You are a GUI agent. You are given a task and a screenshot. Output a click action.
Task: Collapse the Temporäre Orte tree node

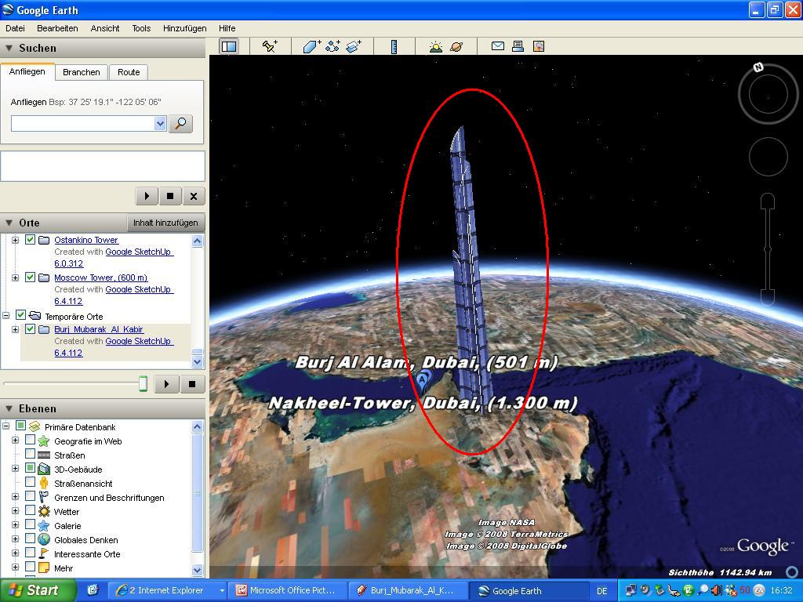click(x=6, y=315)
